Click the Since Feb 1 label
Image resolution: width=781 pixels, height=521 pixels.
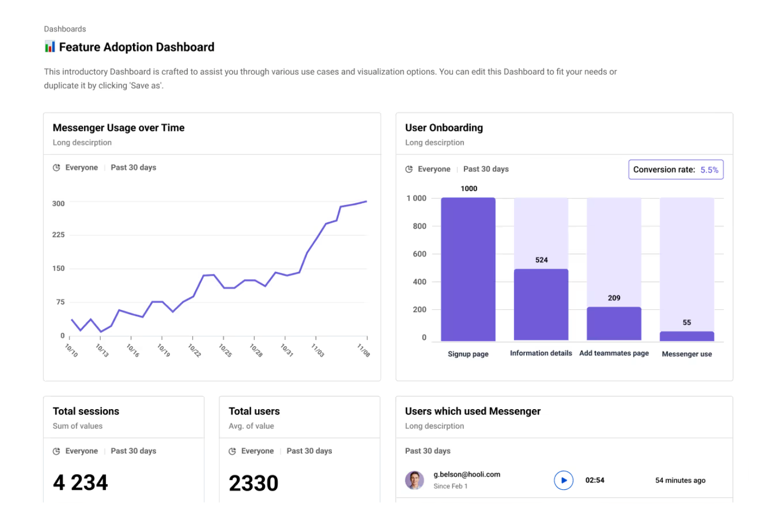tap(451, 486)
